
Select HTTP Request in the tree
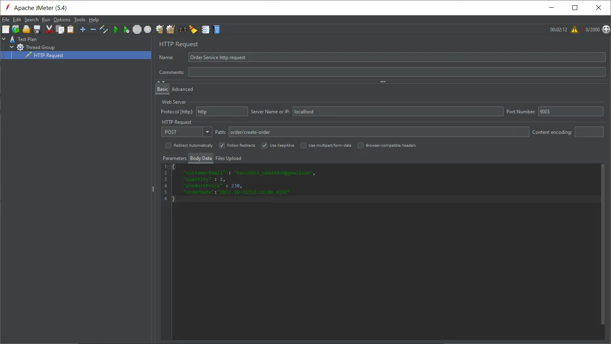point(48,55)
